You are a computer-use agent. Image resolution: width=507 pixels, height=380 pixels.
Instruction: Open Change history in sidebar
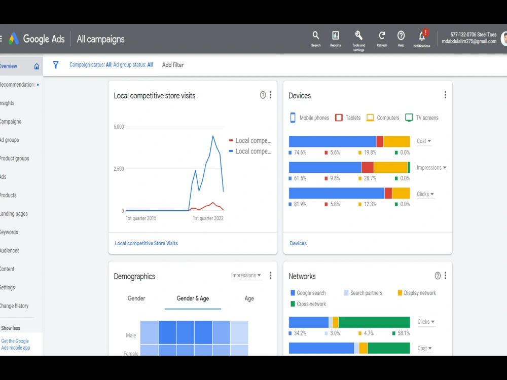(14, 306)
